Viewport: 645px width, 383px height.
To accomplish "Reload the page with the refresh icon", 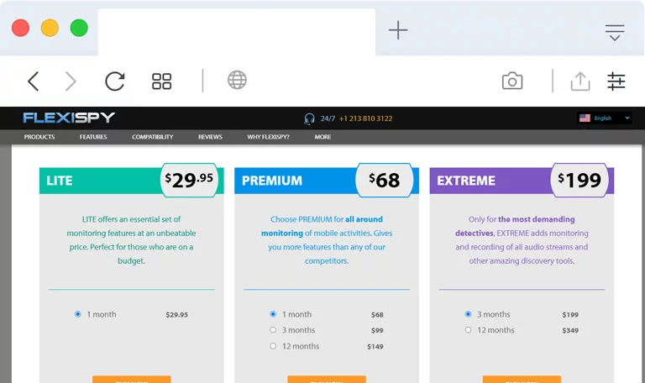I will [115, 81].
